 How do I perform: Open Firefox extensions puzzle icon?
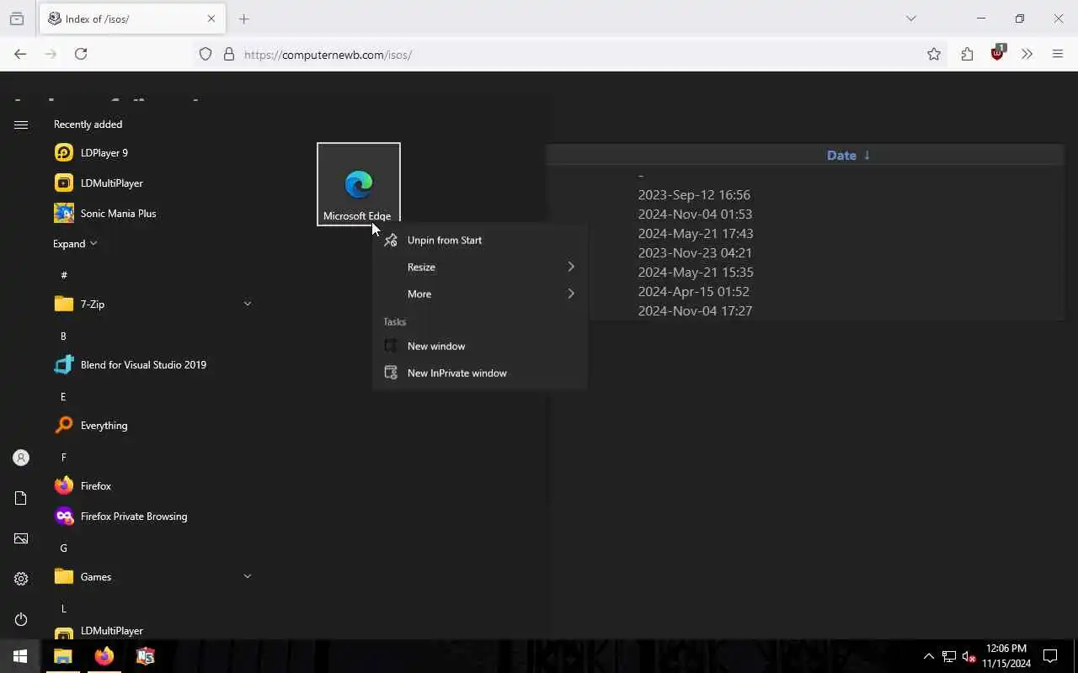pyautogui.click(x=967, y=54)
